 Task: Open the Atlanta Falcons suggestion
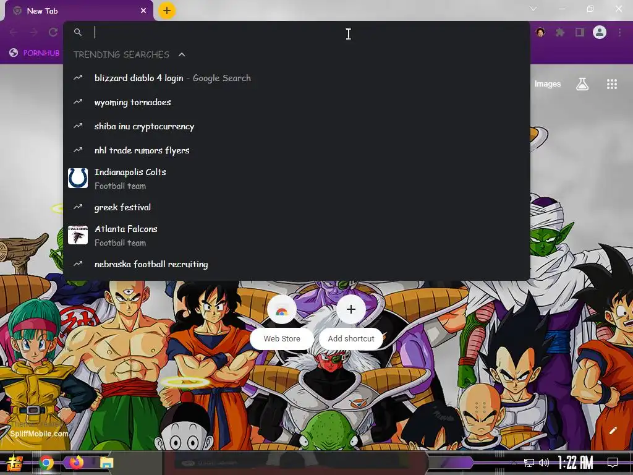coord(296,236)
